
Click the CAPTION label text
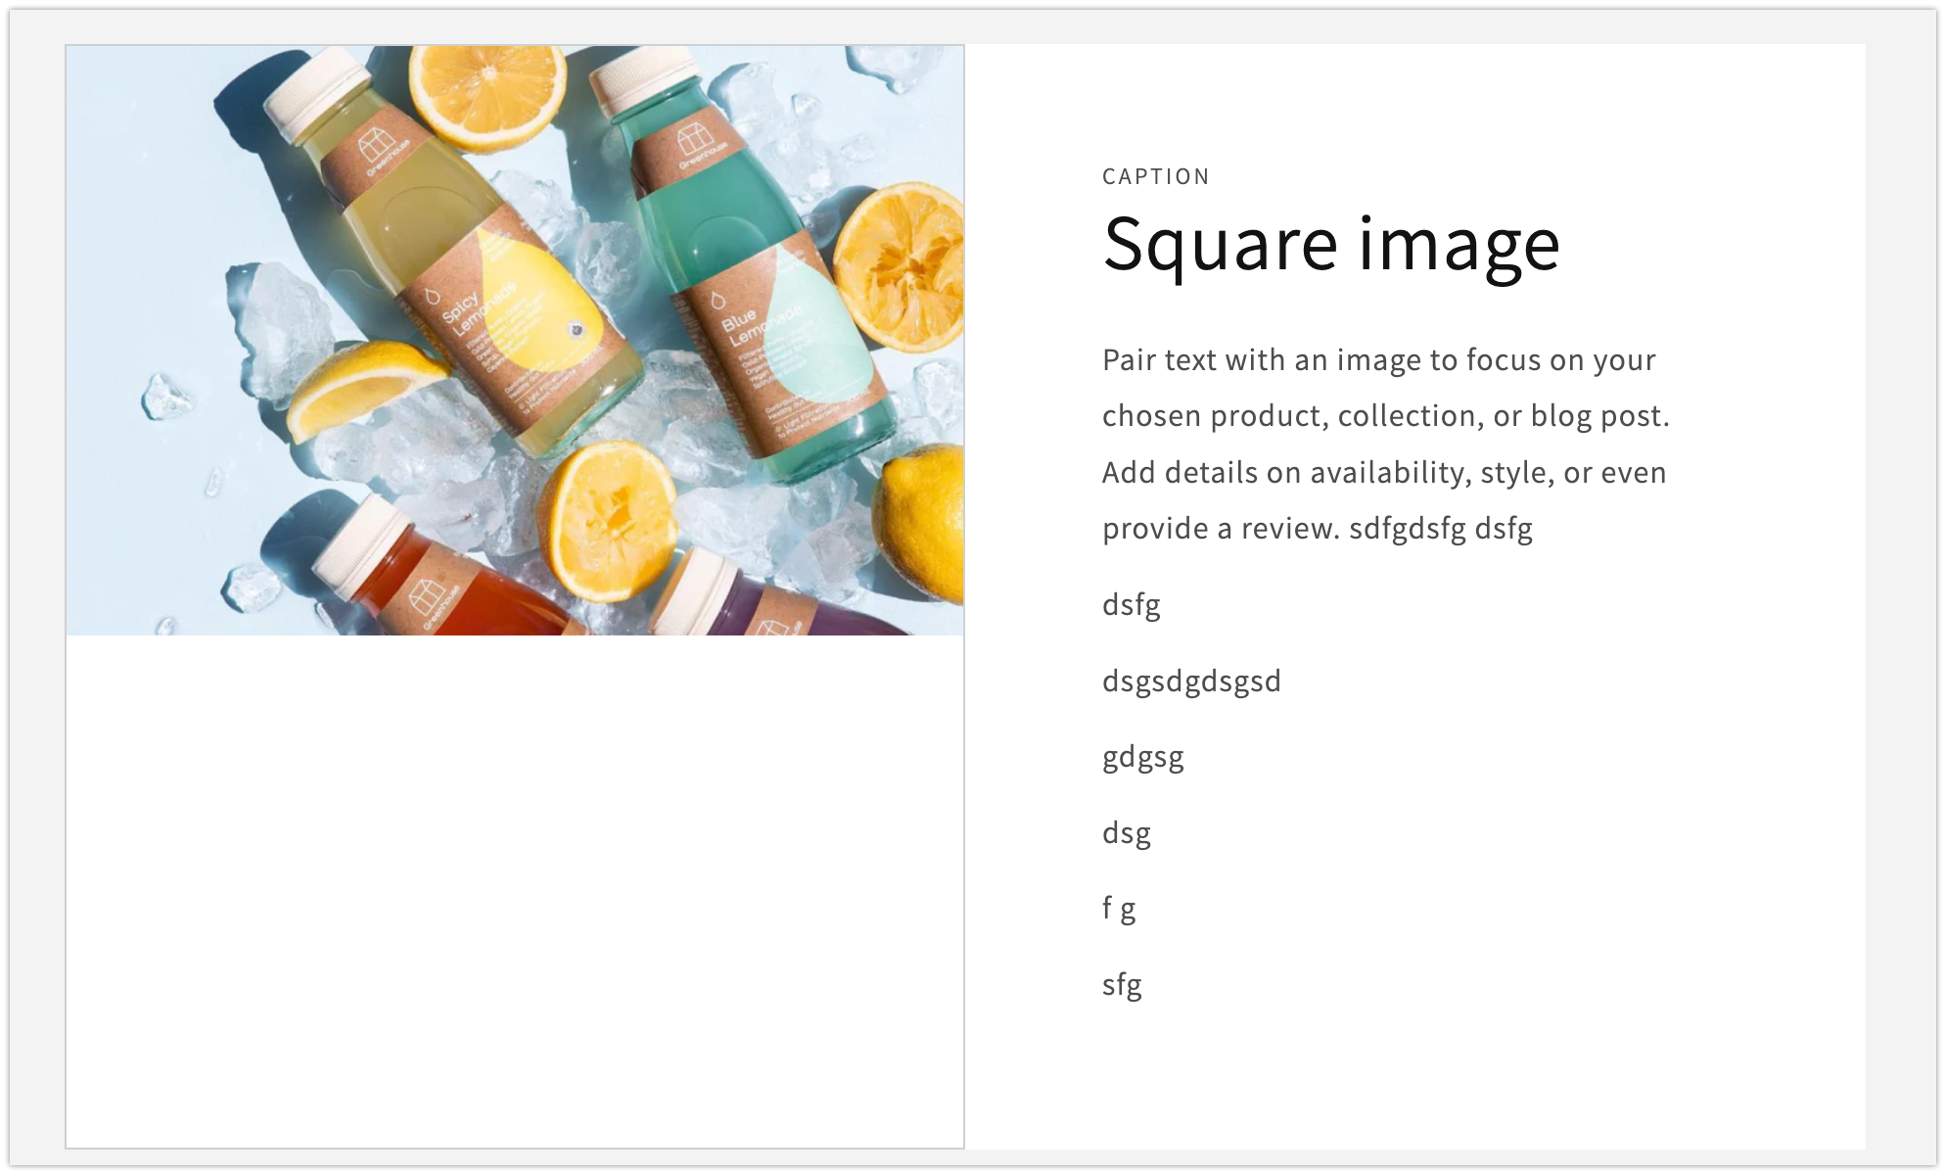coord(1155,177)
